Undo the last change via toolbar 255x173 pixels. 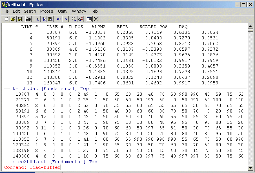tap(59, 19)
